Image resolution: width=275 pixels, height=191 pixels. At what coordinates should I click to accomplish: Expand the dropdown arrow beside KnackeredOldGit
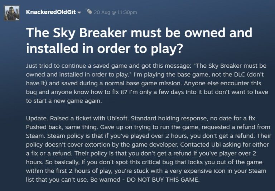point(79,13)
